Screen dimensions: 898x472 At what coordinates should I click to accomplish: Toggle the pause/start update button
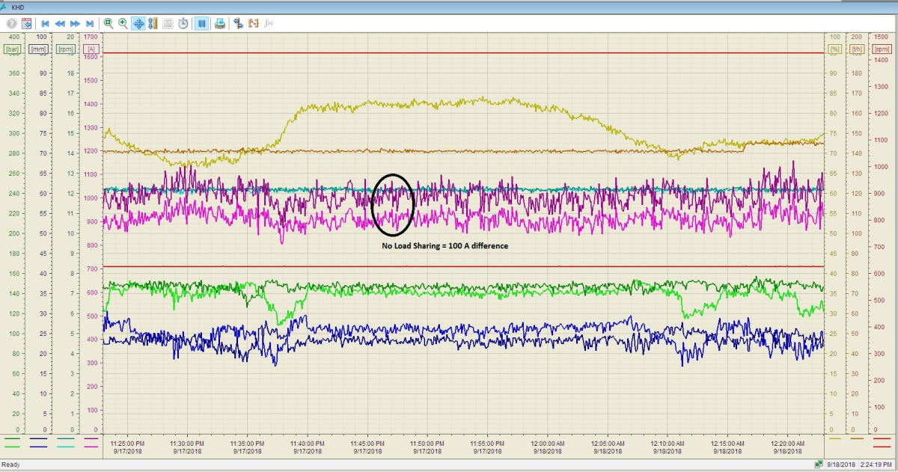coord(201,23)
